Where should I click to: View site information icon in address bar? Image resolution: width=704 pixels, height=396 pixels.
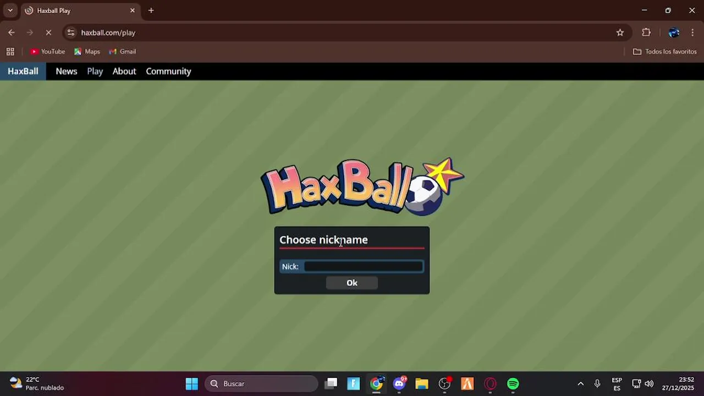point(70,32)
